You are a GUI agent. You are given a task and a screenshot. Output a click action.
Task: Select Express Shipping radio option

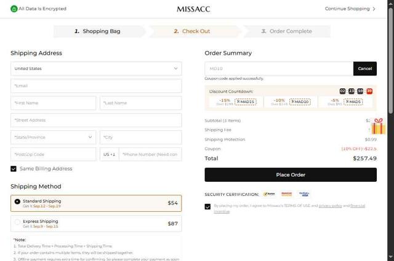(x=17, y=222)
